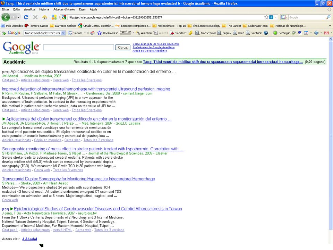The width and height of the screenshot is (333, 250).
Task: Open the Fitxer menu
Action: click(x=5, y=9)
